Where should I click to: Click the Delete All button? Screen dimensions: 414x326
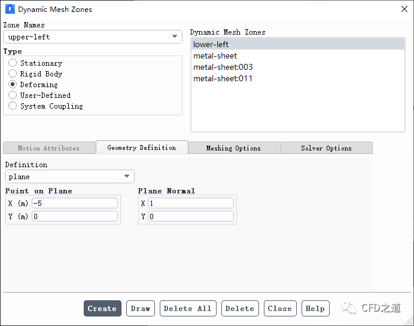(187, 309)
